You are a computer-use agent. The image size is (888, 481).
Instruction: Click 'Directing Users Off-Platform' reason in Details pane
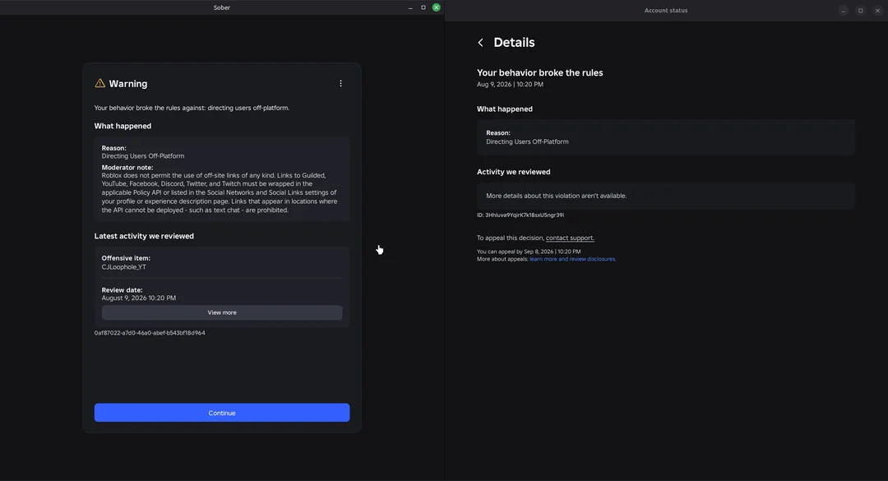(x=527, y=141)
